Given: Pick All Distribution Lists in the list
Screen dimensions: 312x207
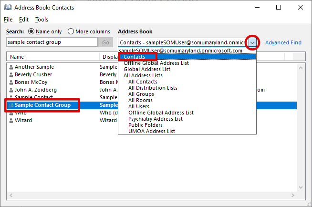Looking at the screenshot, I should click(153, 88).
